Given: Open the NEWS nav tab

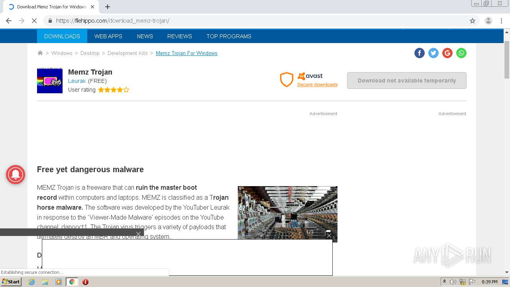Looking at the screenshot, I should (145, 36).
